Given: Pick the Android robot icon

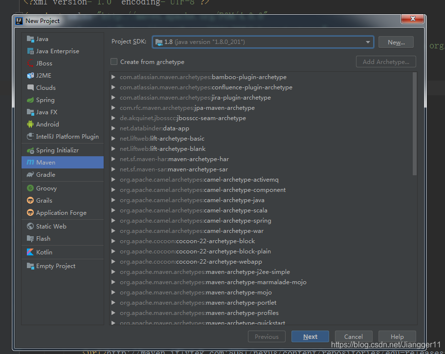Looking at the screenshot, I should pos(30,124).
